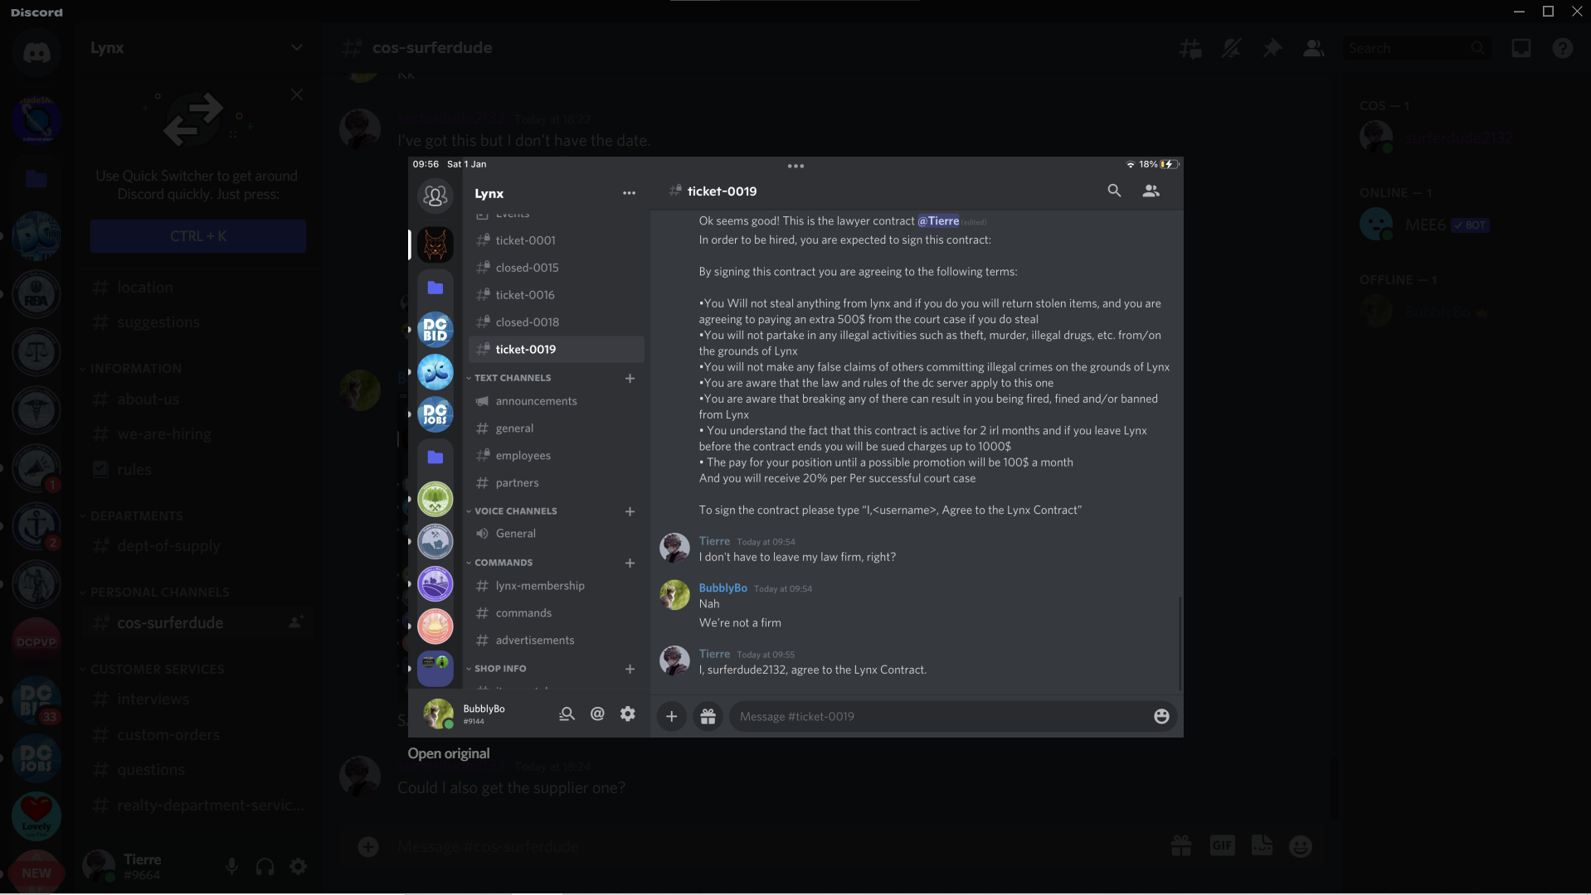Click the Search field in header
The height and width of the screenshot is (895, 1591).
[x=1416, y=48]
